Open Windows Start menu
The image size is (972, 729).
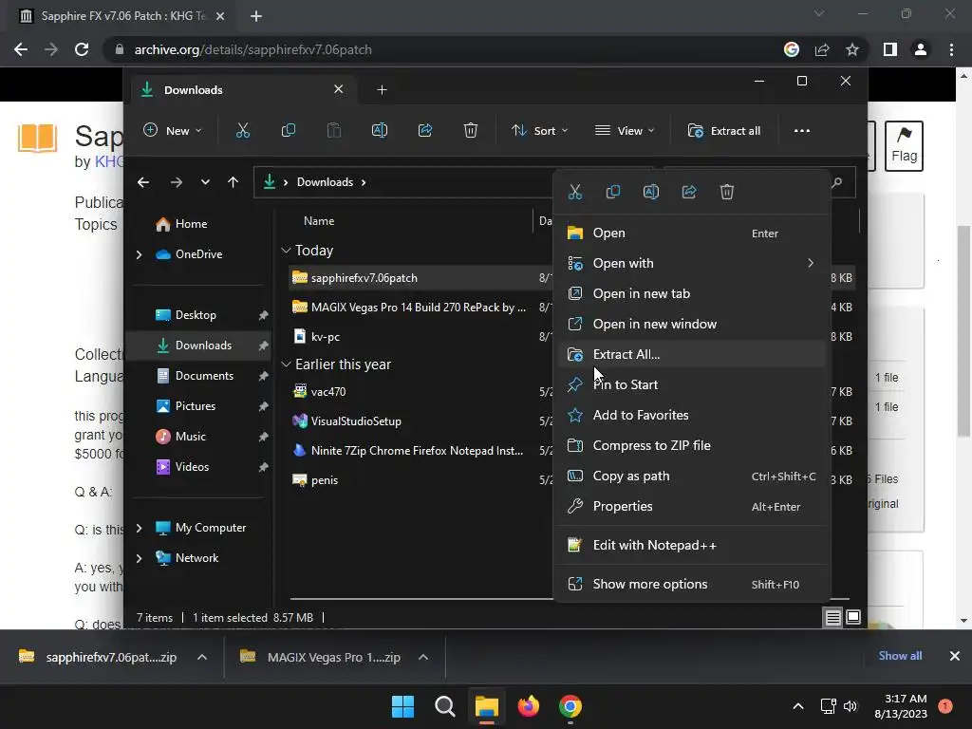[x=402, y=706]
